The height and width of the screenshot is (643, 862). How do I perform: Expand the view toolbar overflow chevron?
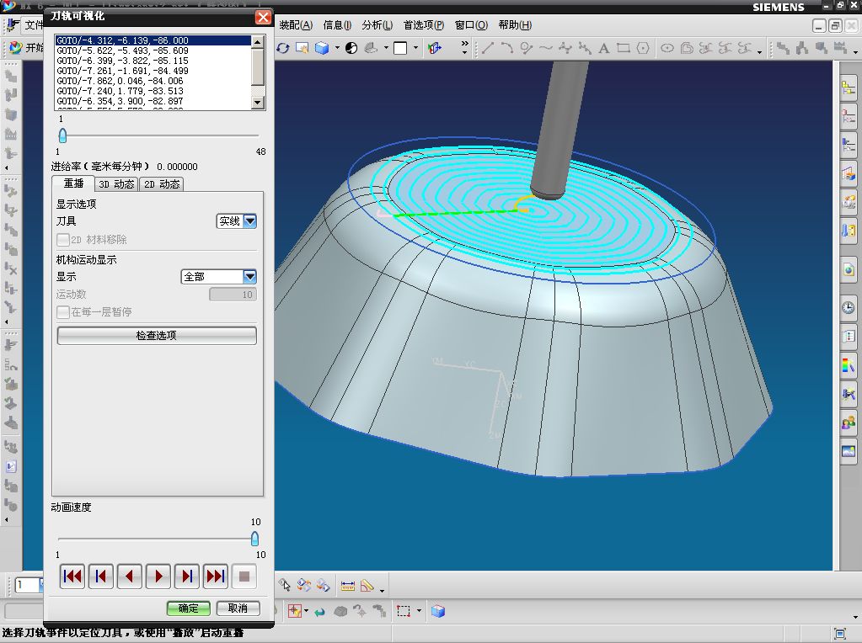point(464,47)
